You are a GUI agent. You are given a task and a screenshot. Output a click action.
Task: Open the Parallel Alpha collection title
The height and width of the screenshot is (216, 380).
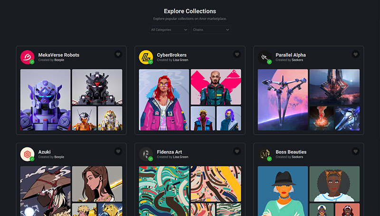291,55
